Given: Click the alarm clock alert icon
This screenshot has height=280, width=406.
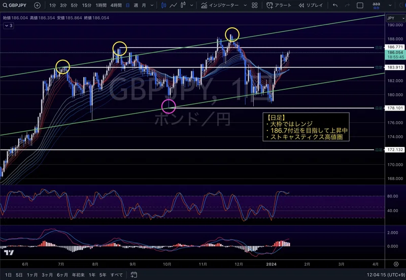Looking at the screenshot, I should tap(269, 5).
